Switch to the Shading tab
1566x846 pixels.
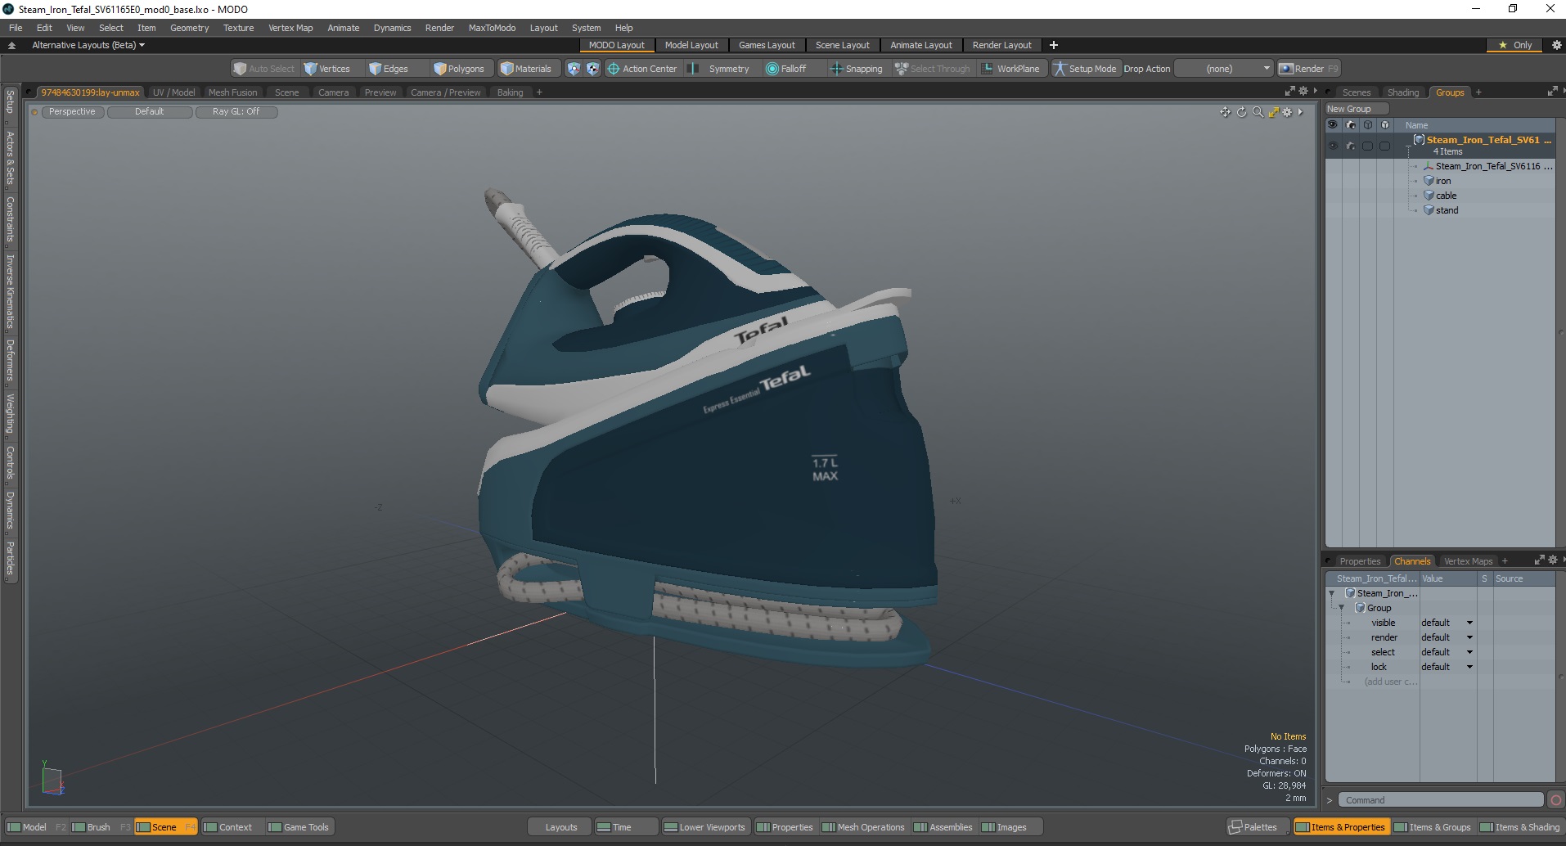click(1403, 92)
